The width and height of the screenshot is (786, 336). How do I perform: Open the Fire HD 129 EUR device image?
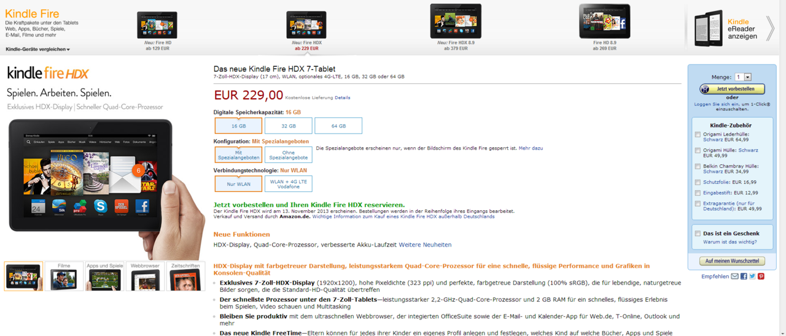157,25
